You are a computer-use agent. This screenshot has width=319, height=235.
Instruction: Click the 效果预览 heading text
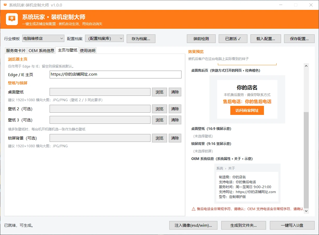[x=196, y=52]
